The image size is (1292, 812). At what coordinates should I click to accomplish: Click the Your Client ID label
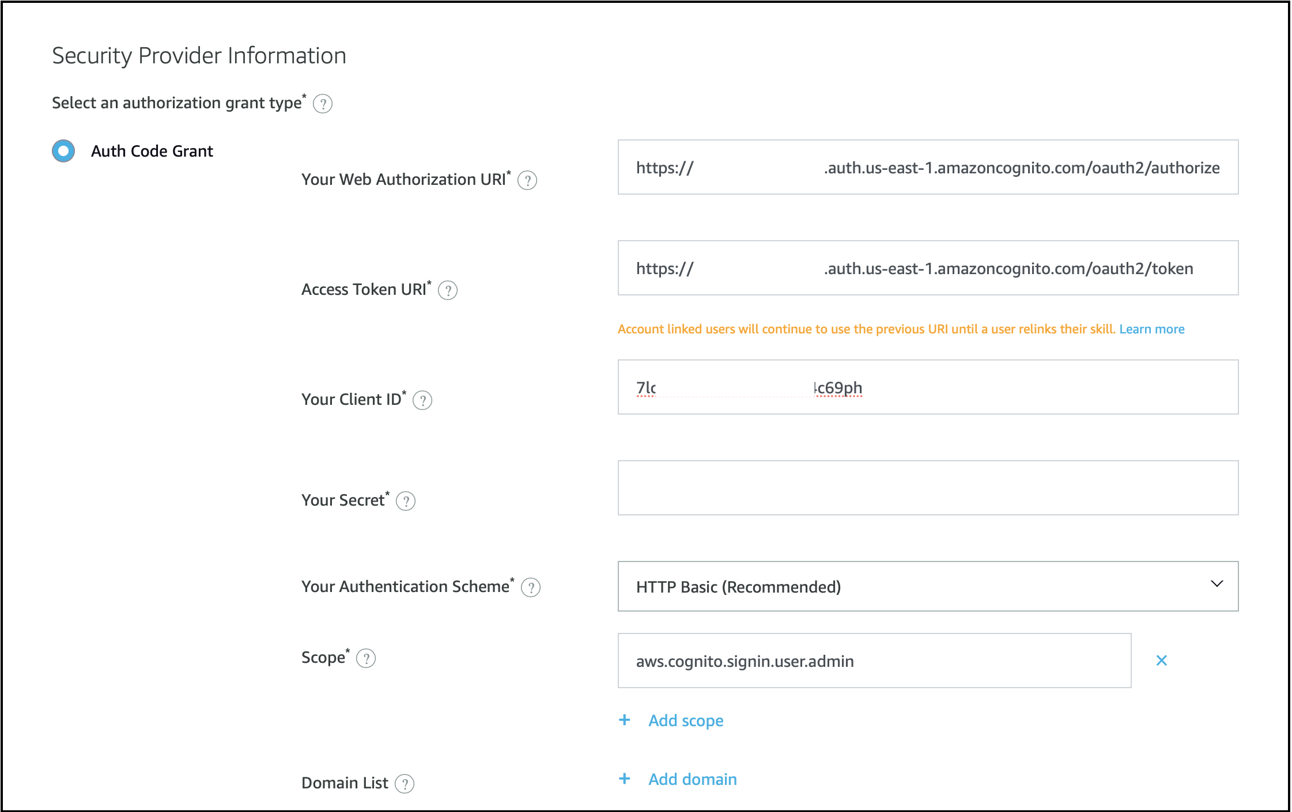coord(353,399)
